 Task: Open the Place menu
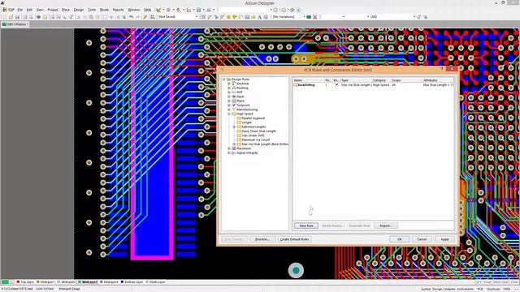[66, 10]
